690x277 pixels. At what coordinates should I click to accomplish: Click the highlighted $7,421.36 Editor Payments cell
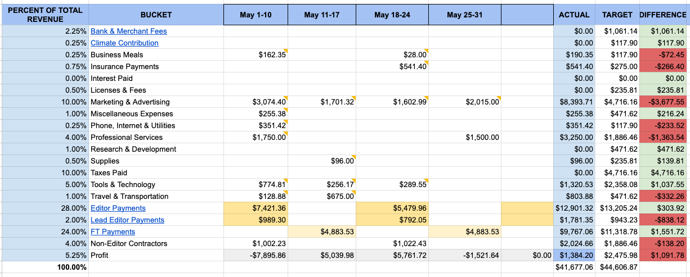[268, 208]
